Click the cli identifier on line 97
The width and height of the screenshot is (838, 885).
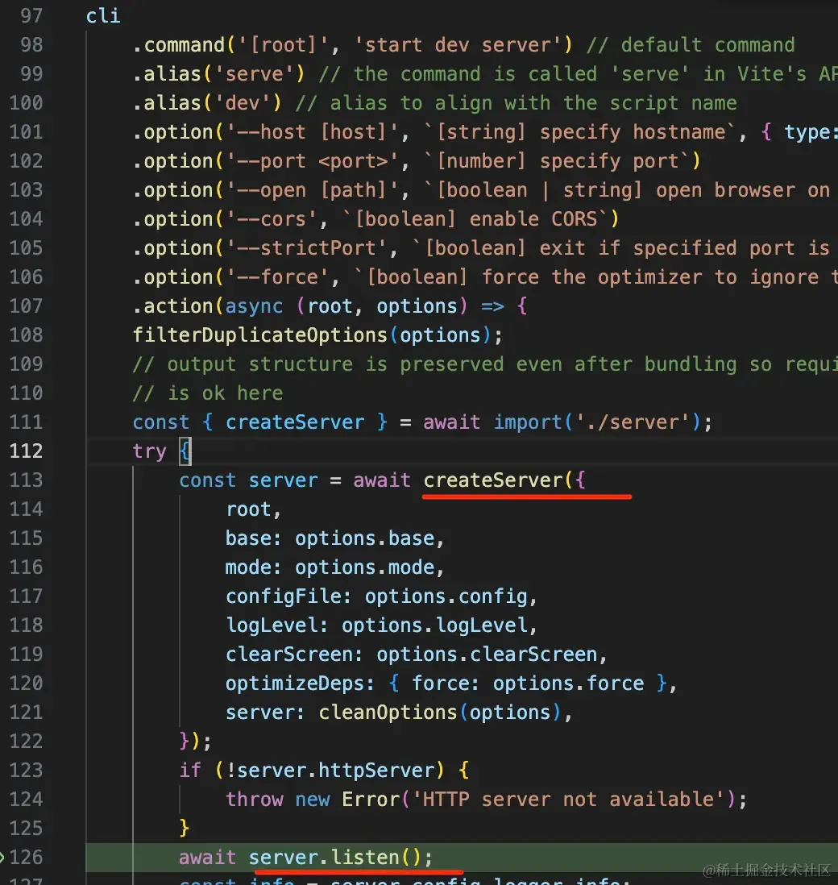[103, 16]
